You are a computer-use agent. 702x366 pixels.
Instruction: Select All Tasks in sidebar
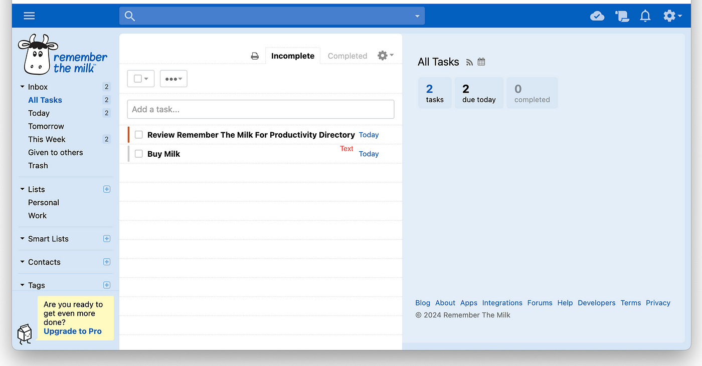click(45, 100)
